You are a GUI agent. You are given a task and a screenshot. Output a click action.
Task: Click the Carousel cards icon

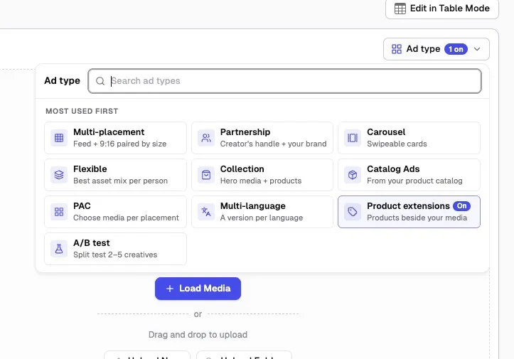(353, 138)
